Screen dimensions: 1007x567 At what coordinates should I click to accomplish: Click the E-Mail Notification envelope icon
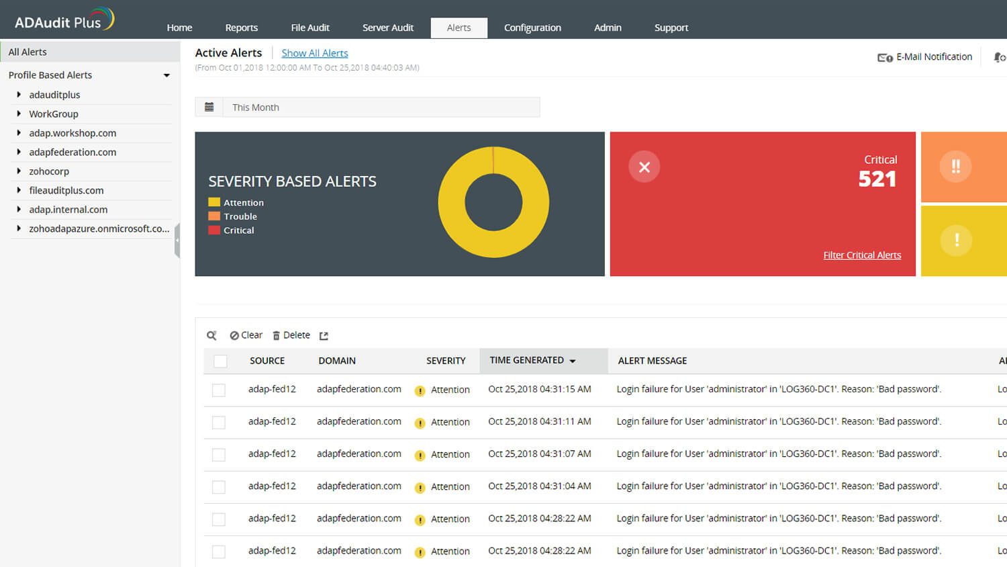[x=884, y=58]
